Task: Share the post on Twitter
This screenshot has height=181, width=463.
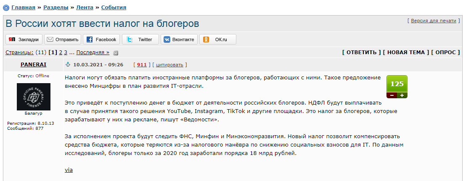Action: (x=140, y=39)
